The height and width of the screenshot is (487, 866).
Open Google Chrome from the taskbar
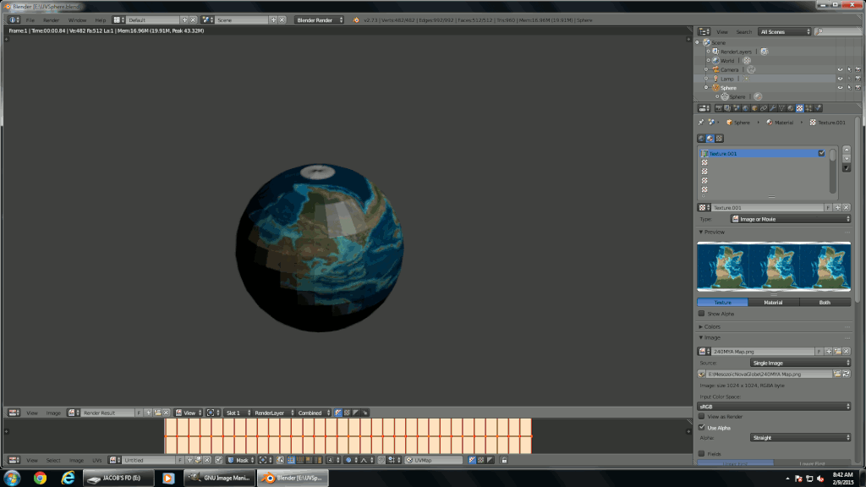coord(40,478)
